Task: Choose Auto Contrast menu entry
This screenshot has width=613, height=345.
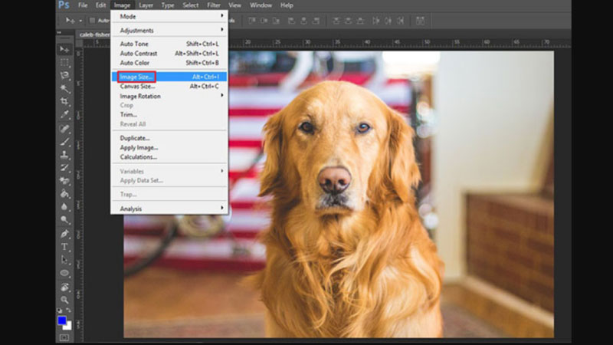Action: click(169, 53)
